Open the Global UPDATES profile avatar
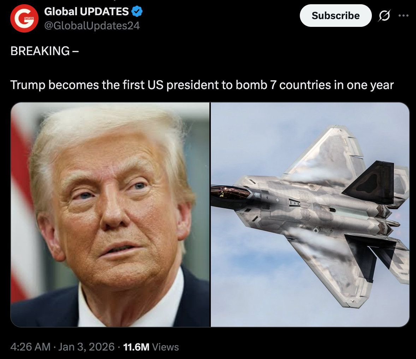 (x=24, y=18)
